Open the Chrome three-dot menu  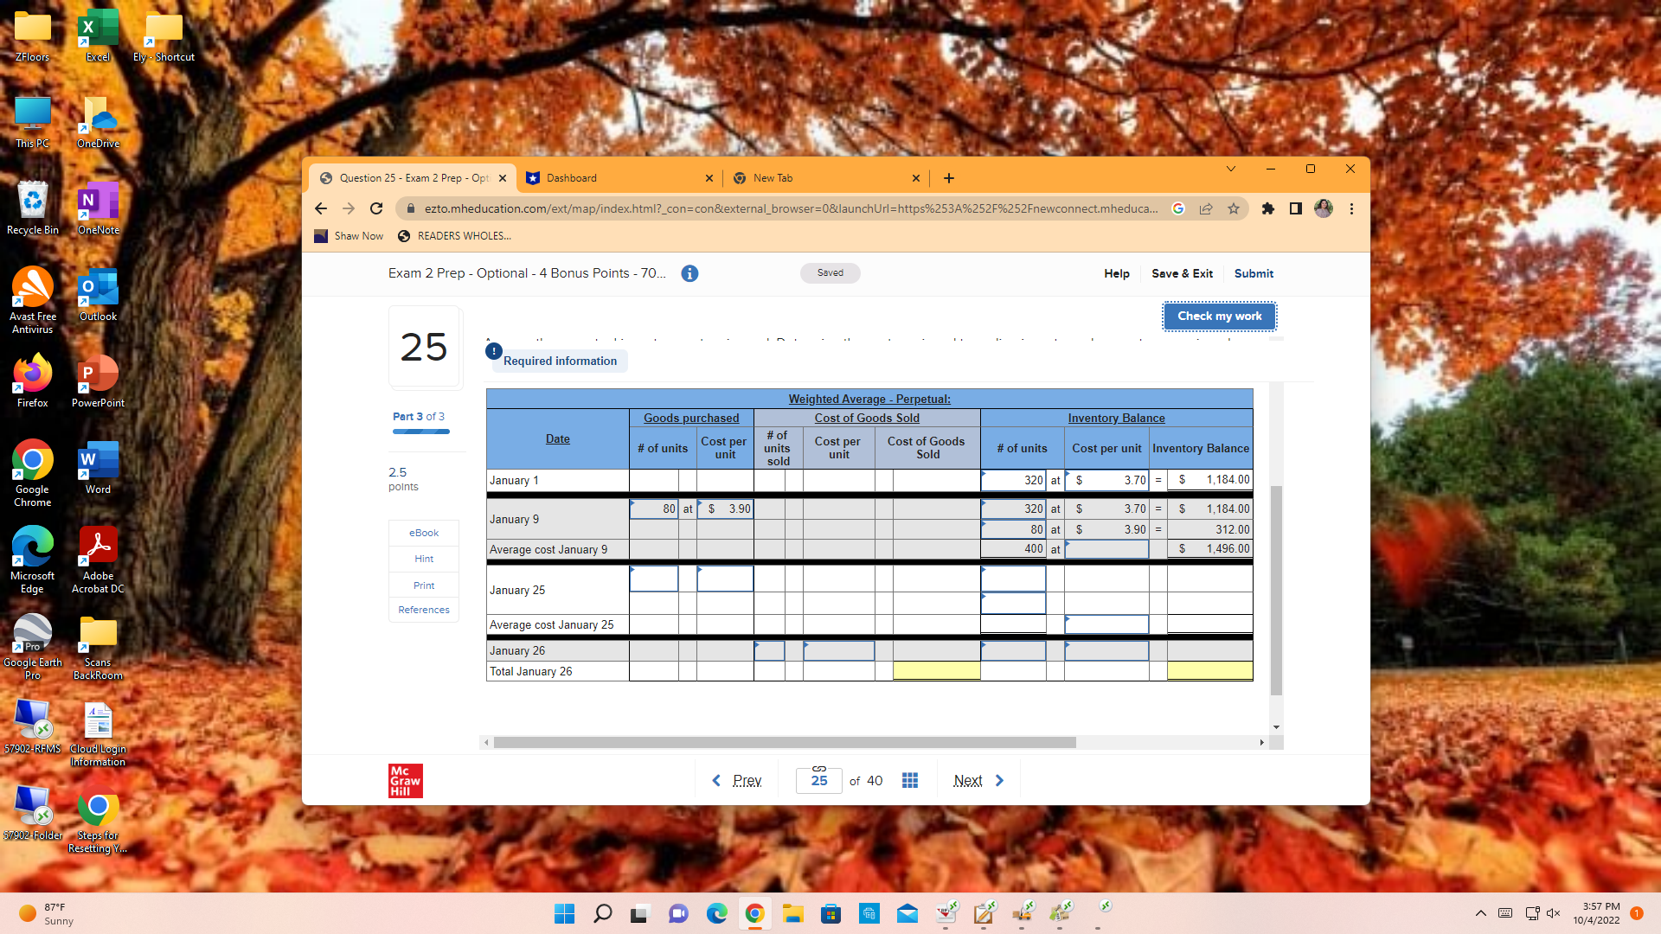(x=1351, y=208)
